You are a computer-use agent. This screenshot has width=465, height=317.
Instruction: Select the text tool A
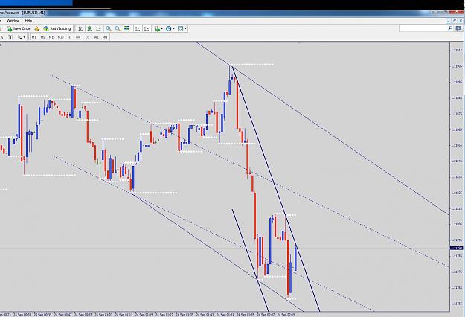click(1, 37)
